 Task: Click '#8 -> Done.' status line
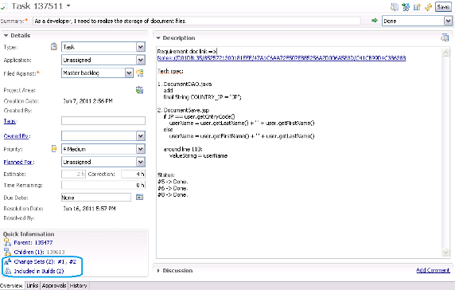click(173, 194)
